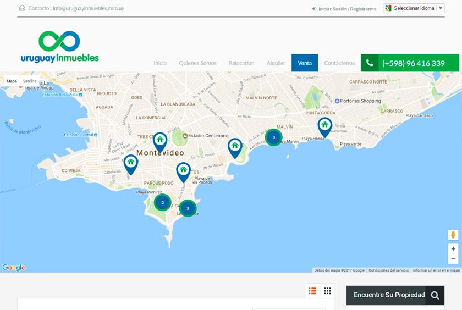The image size is (462, 310).
Task: Open Encuentre Su Propiedad search panel
Action: pyautogui.click(x=395, y=295)
